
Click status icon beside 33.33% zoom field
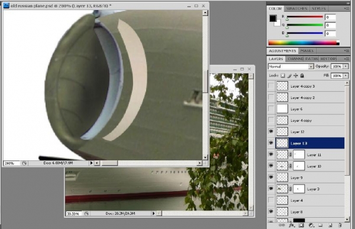86,214
